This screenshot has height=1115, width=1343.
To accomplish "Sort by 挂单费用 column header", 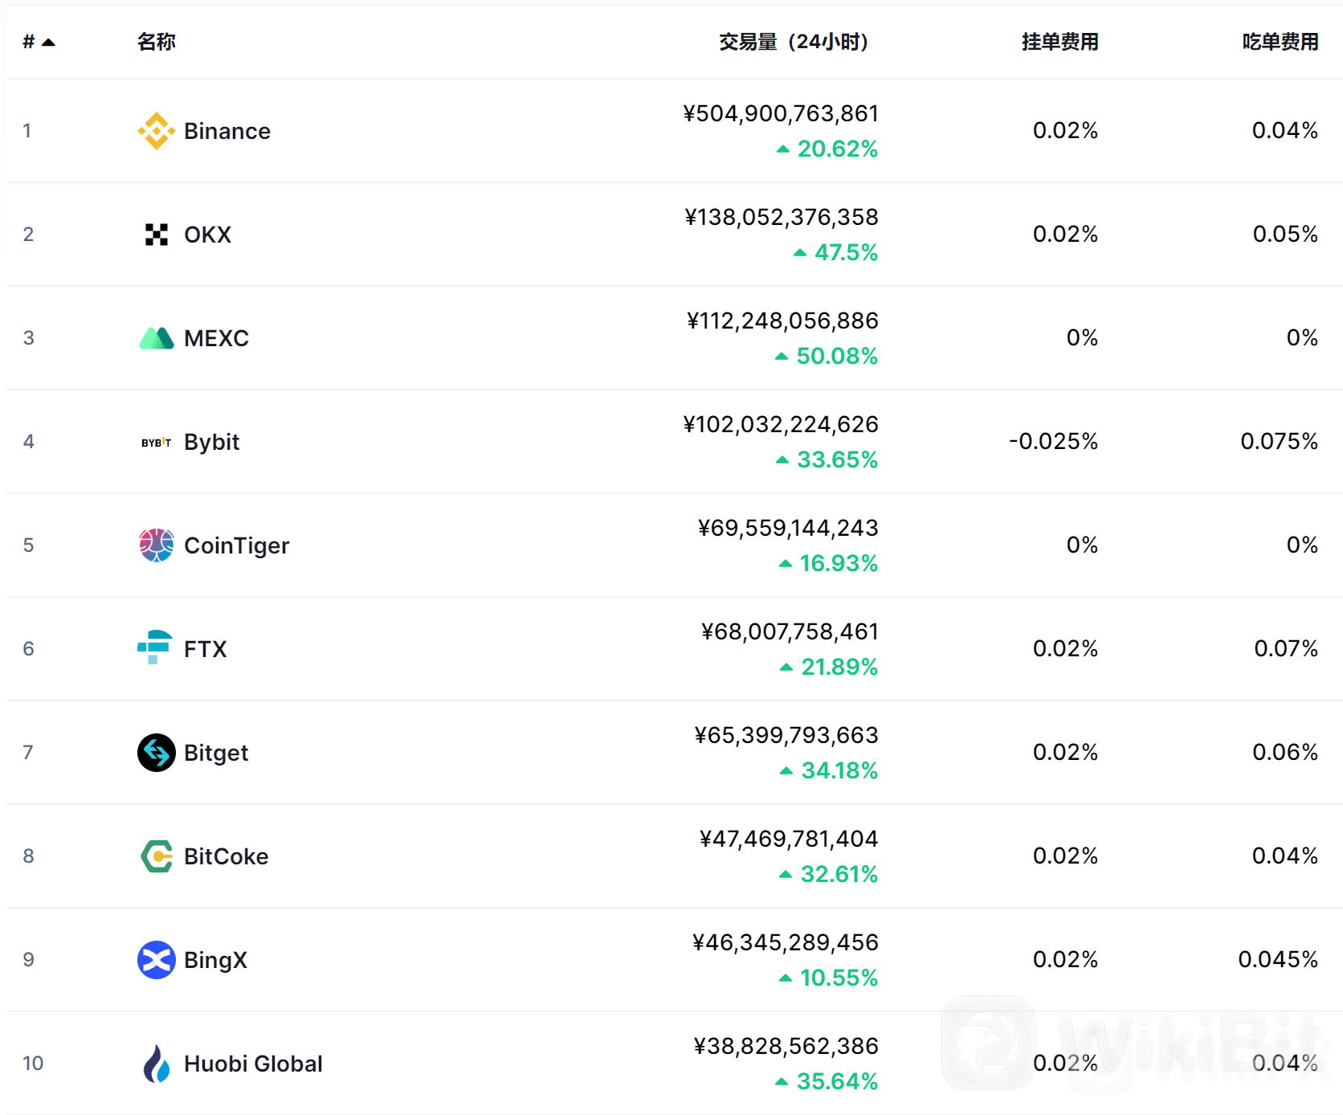I will point(1060,42).
